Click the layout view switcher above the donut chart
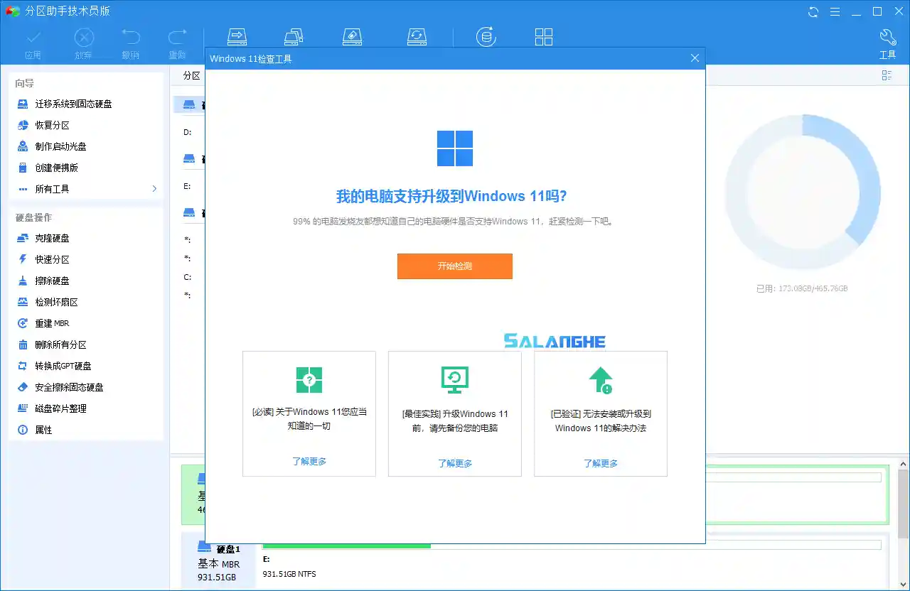This screenshot has height=591, width=910. [887, 75]
